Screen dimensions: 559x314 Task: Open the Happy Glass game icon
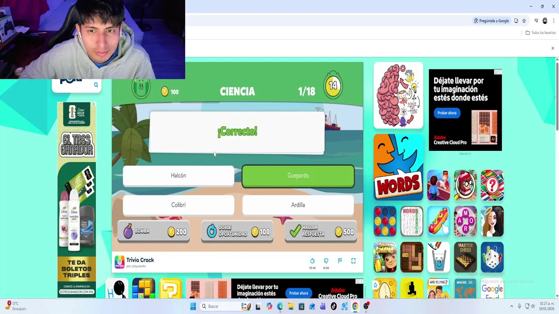[438, 257]
